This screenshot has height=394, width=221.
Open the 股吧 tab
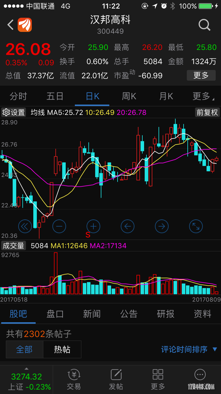(18, 314)
